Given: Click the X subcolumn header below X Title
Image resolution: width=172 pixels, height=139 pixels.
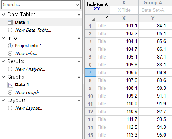Looking at the screenshot, I should [x=124, y=18].
